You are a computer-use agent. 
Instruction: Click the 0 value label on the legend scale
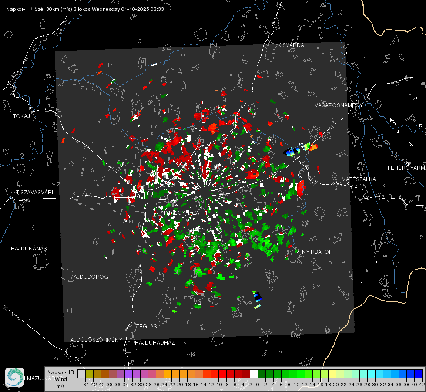click(x=258, y=385)
